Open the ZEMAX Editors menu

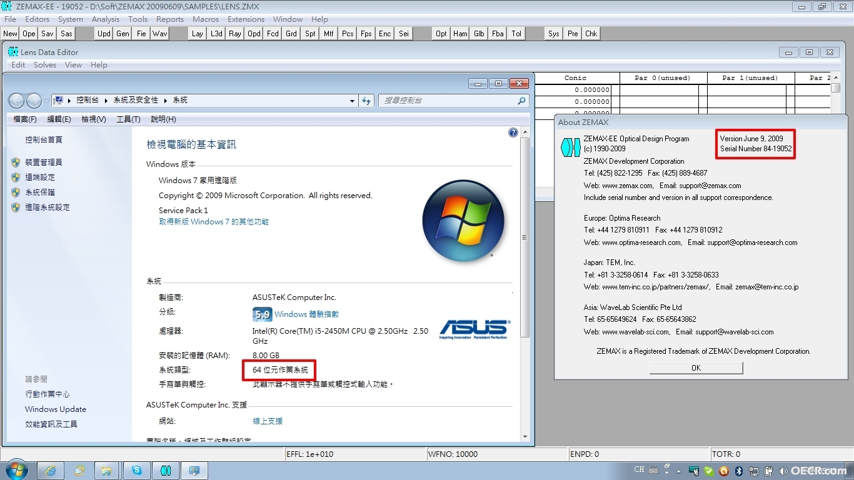(x=38, y=19)
